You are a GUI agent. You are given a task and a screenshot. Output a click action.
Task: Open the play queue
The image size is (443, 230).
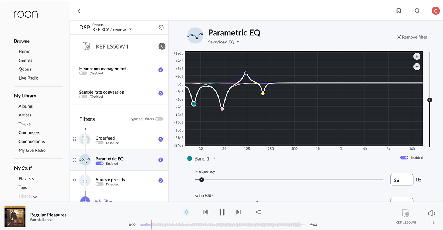(259, 212)
